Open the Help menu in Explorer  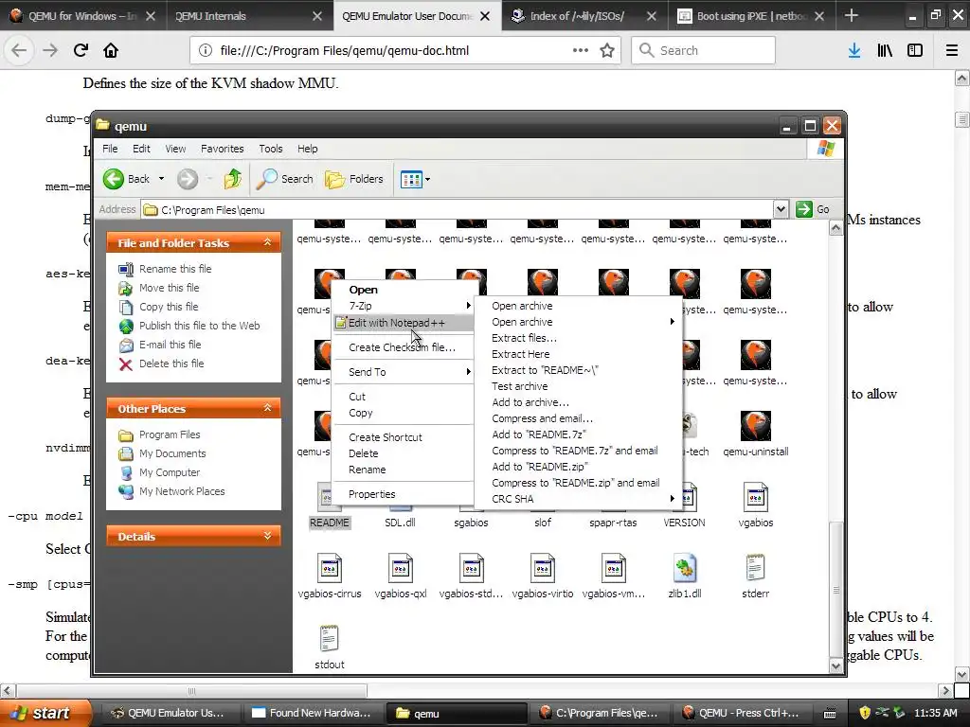tap(308, 149)
